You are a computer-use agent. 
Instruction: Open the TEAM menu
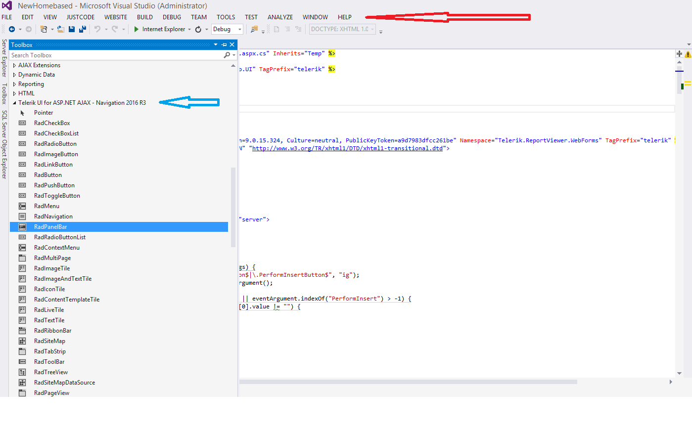tap(199, 17)
